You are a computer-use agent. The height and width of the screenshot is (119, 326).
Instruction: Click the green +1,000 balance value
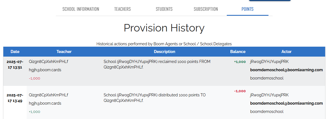click(240, 62)
